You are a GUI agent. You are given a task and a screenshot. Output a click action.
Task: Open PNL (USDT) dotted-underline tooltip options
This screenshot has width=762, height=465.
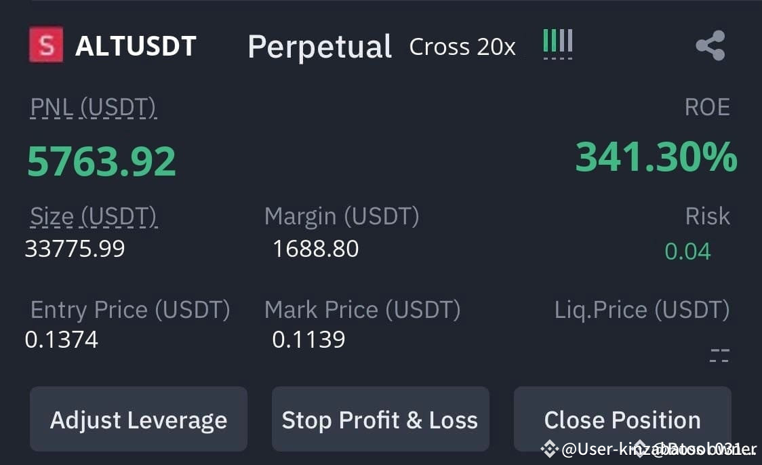pos(94,106)
